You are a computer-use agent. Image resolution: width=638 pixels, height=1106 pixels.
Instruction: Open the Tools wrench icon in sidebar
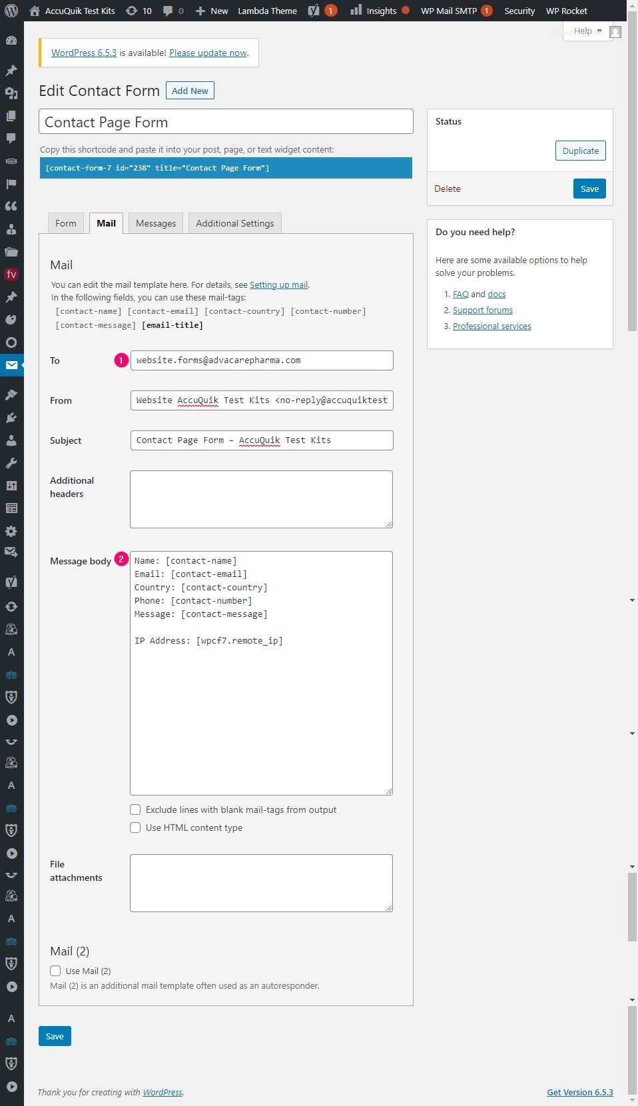pyautogui.click(x=11, y=463)
